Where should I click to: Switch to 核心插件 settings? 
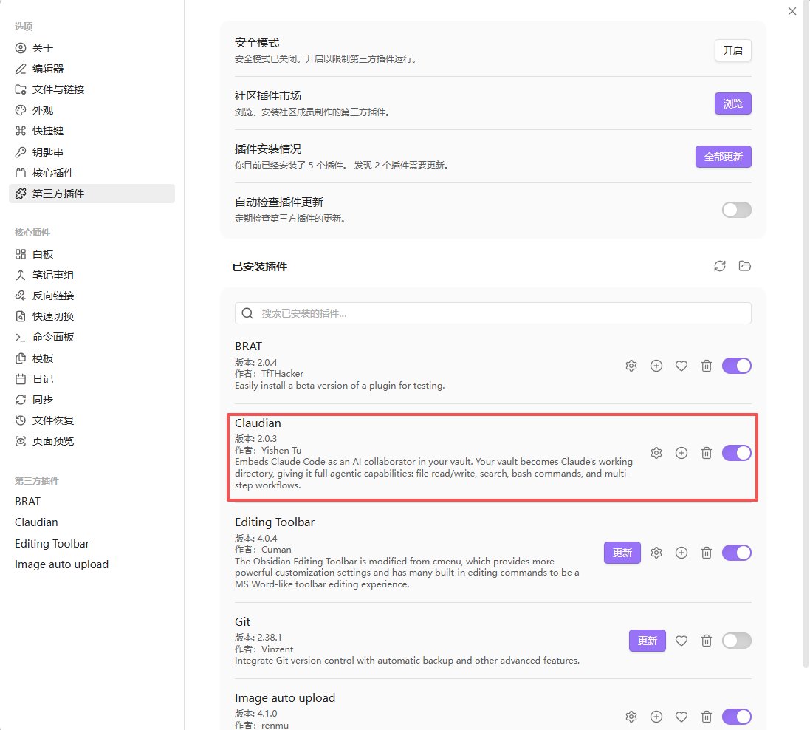pyautogui.click(x=92, y=173)
